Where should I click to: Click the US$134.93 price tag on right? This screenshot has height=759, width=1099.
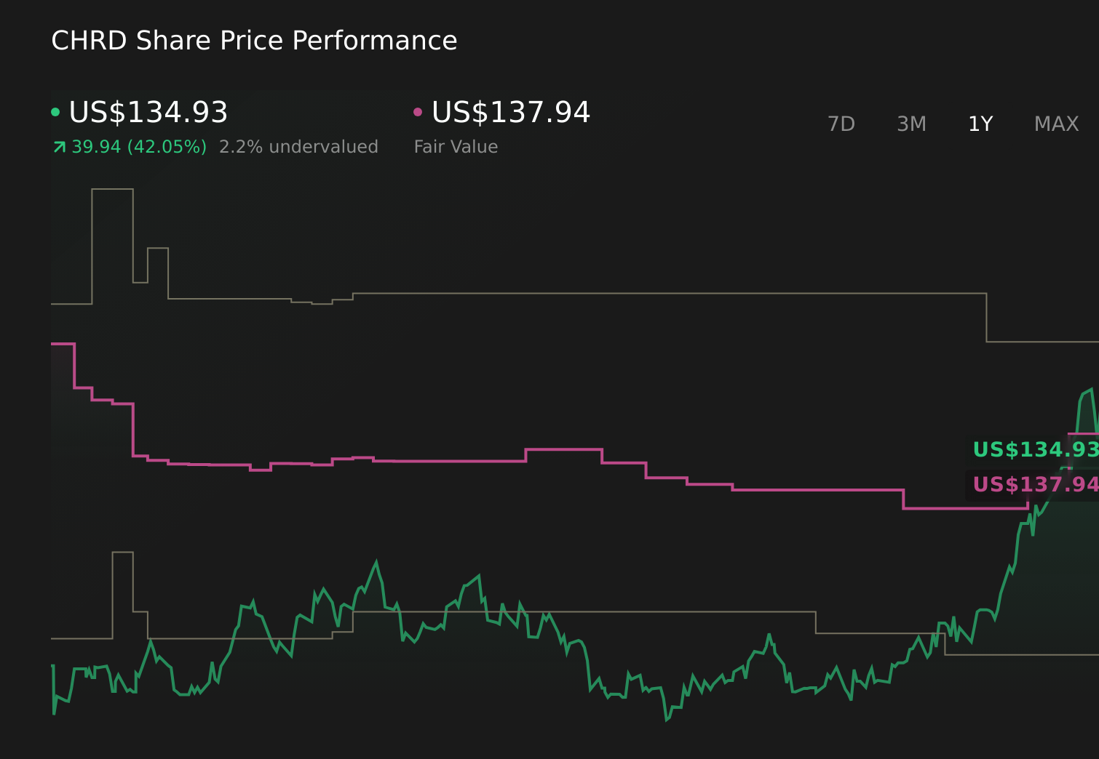[x=1033, y=449]
